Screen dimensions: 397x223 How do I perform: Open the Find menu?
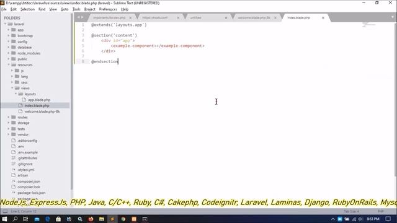click(x=42, y=9)
